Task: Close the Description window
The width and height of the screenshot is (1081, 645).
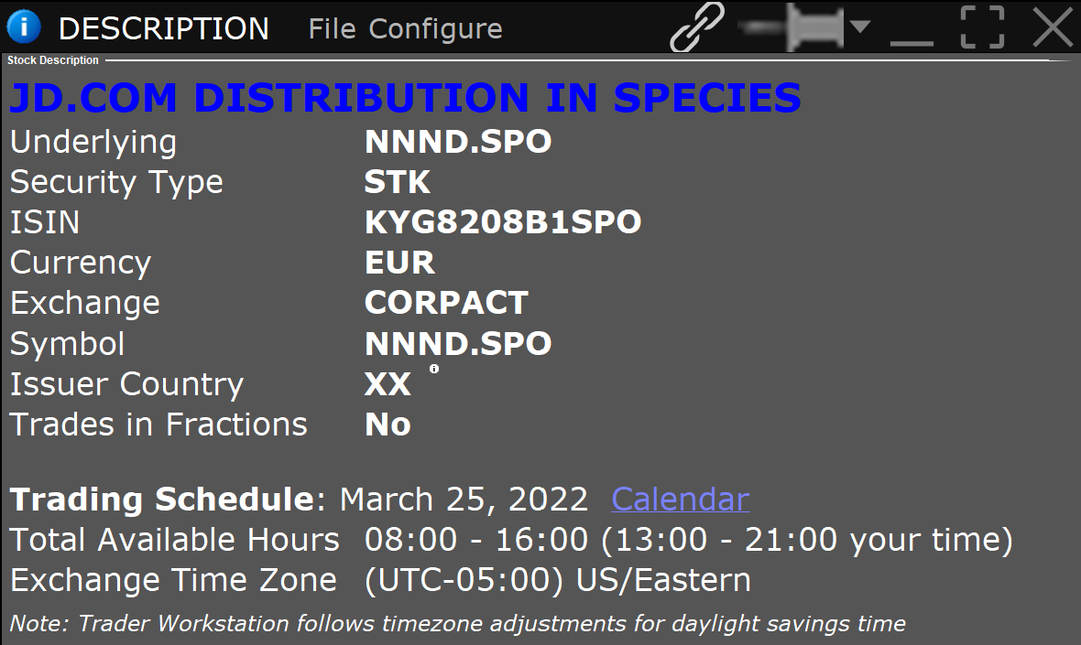Action: click(1053, 27)
